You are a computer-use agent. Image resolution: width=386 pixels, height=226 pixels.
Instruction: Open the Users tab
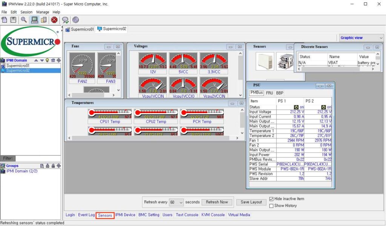[167, 215]
